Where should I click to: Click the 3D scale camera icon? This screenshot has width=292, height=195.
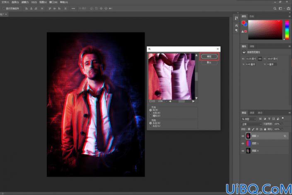click(111, 9)
